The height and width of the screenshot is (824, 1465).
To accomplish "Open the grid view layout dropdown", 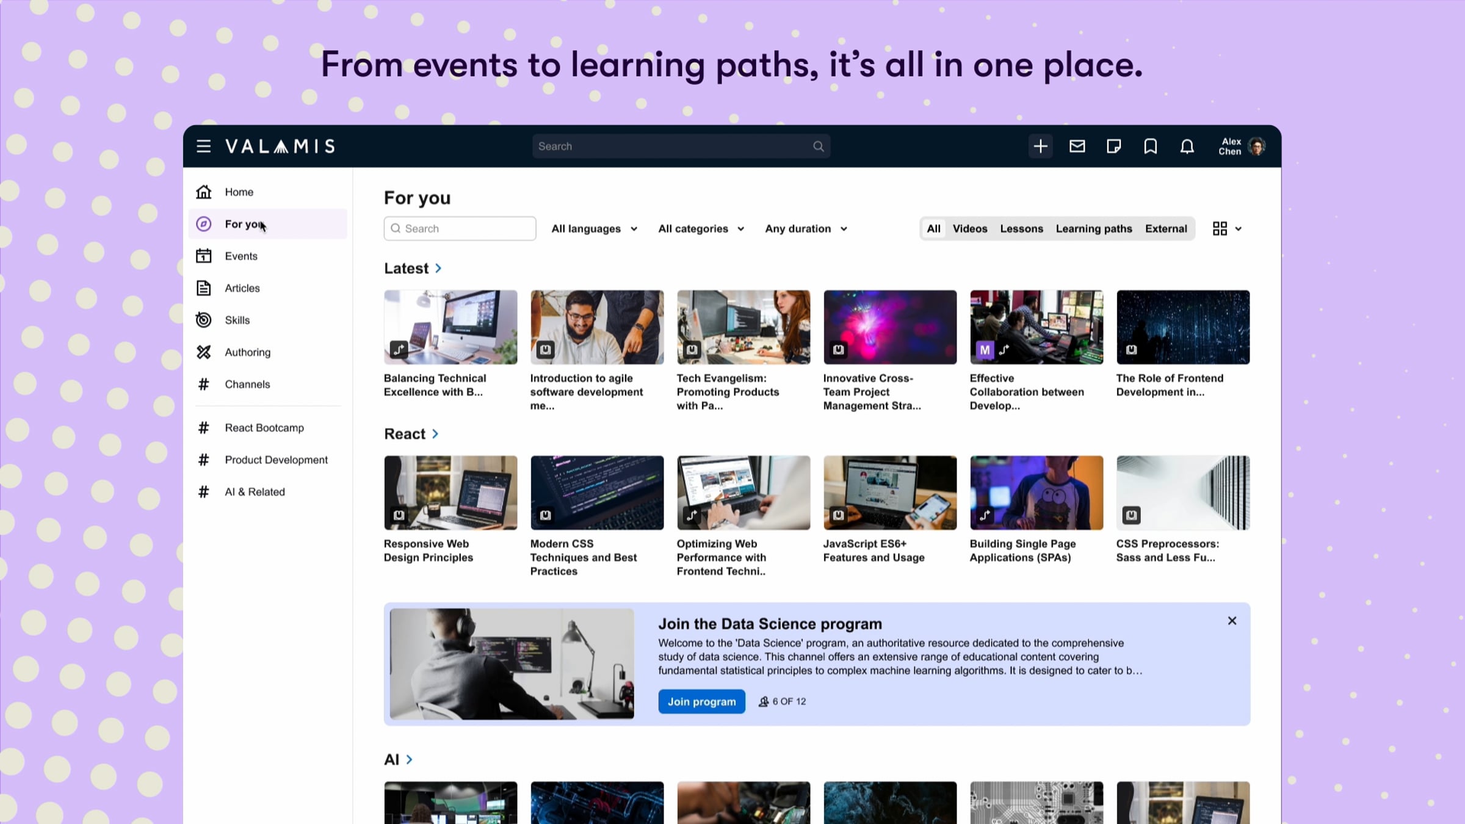I will pyautogui.click(x=1226, y=229).
